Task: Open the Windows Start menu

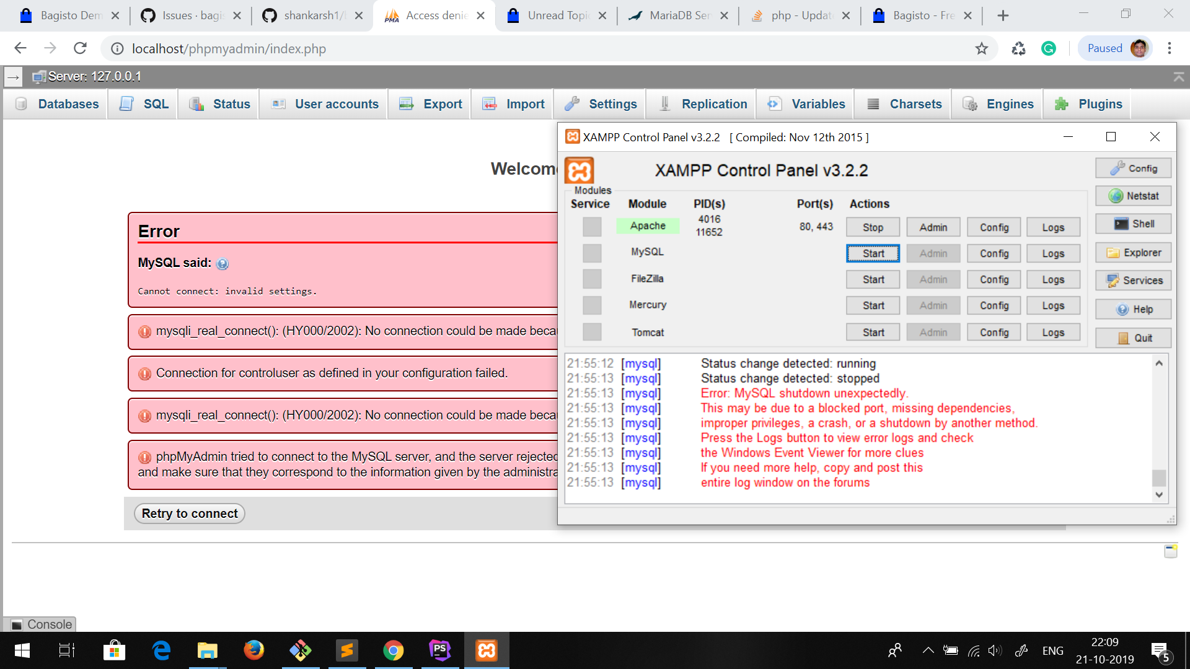Action: [x=22, y=650]
